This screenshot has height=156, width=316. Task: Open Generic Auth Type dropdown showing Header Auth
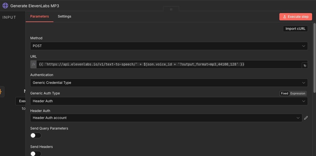click(x=169, y=101)
